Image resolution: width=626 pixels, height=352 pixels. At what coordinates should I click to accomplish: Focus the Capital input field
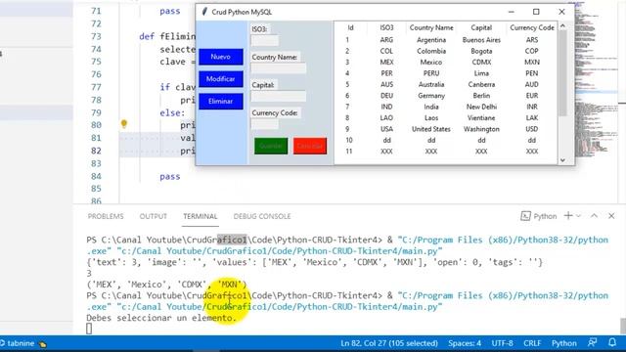coord(278,96)
